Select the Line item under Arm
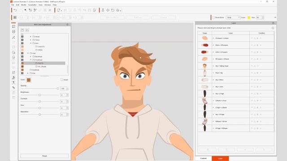287x161 pixels. click(41, 47)
